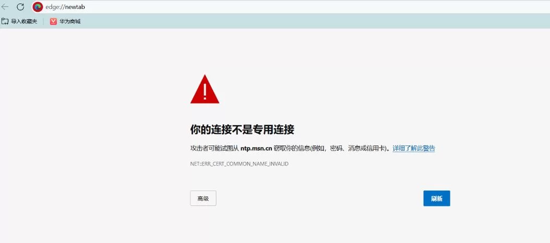This screenshot has height=243, width=550.
Task: Click the Edge logo in the address bar
Action: click(x=38, y=7)
